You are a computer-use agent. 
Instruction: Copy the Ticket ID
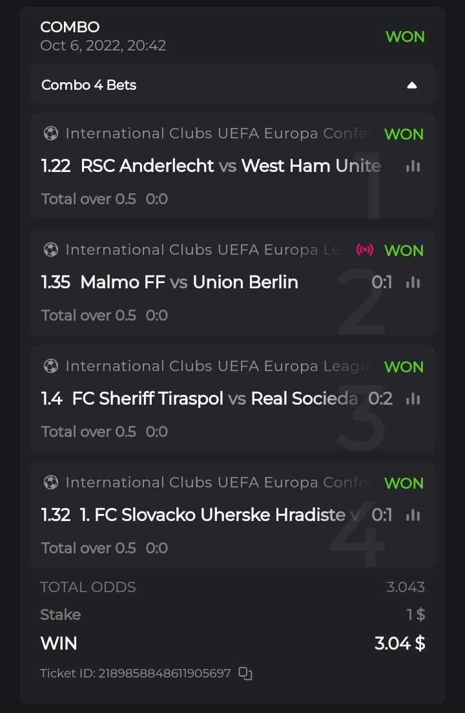tap(245, 674)
